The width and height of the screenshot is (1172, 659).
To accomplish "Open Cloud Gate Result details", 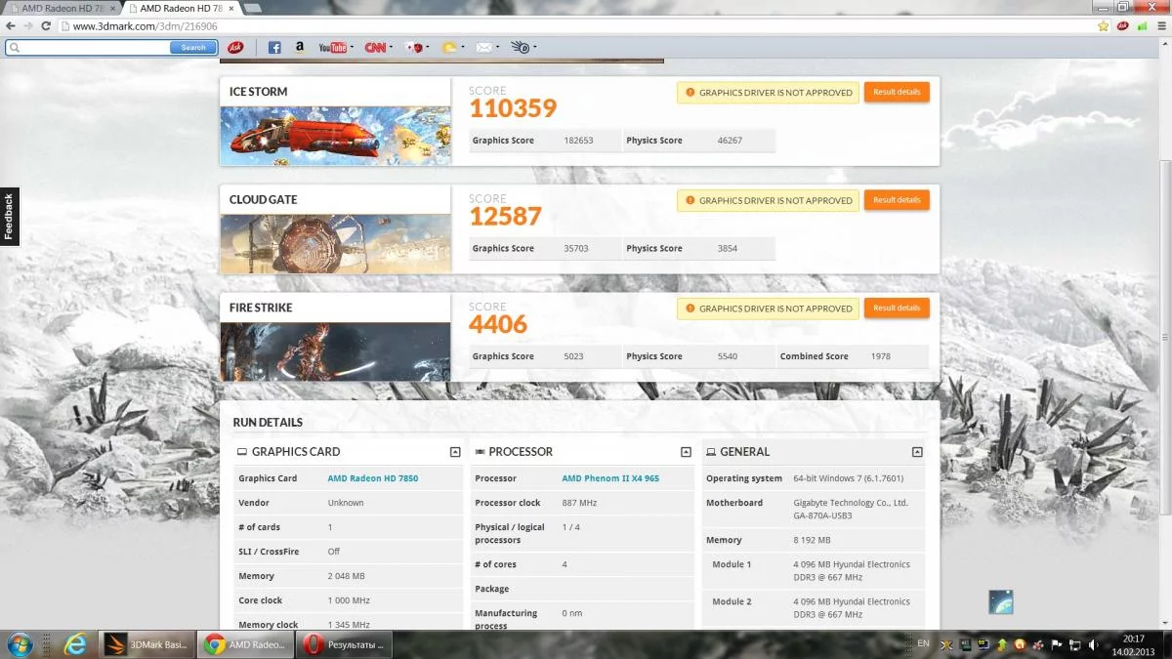I will (x=897, y=200).
